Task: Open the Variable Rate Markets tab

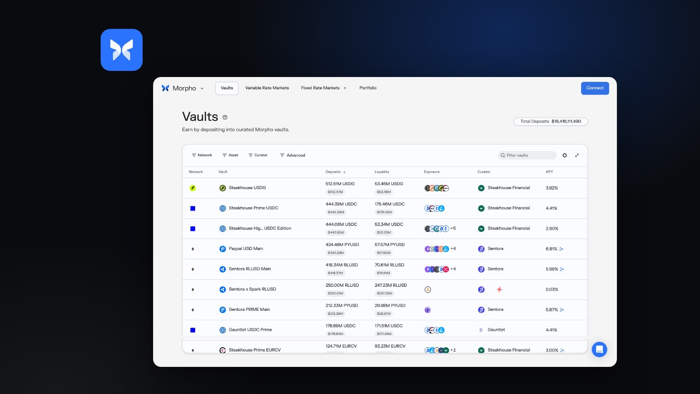Action: (x=267, y=88)
